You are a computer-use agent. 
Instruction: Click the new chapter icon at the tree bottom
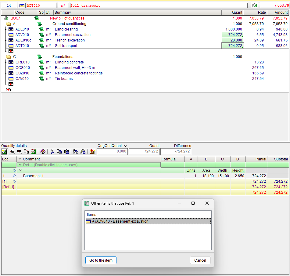(8, 90)
